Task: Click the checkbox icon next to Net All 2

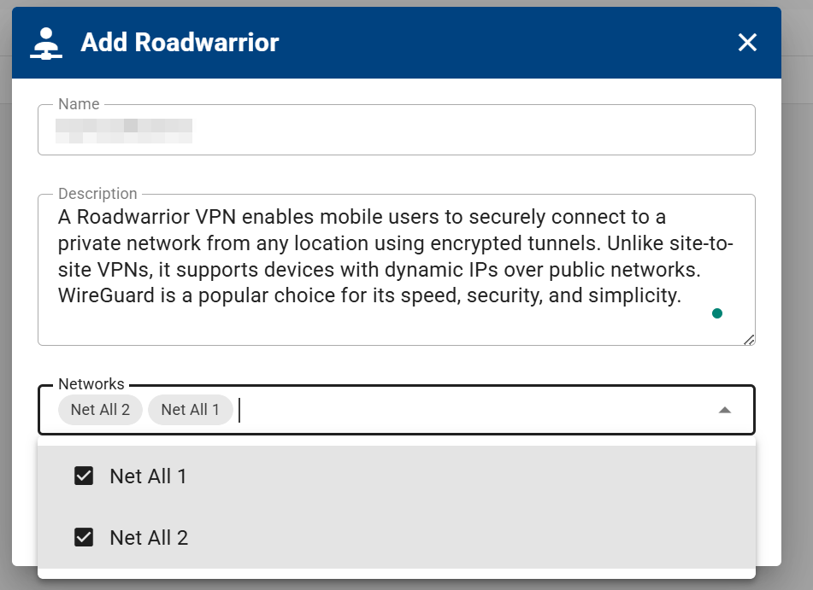Action: [x=84, y=538]
